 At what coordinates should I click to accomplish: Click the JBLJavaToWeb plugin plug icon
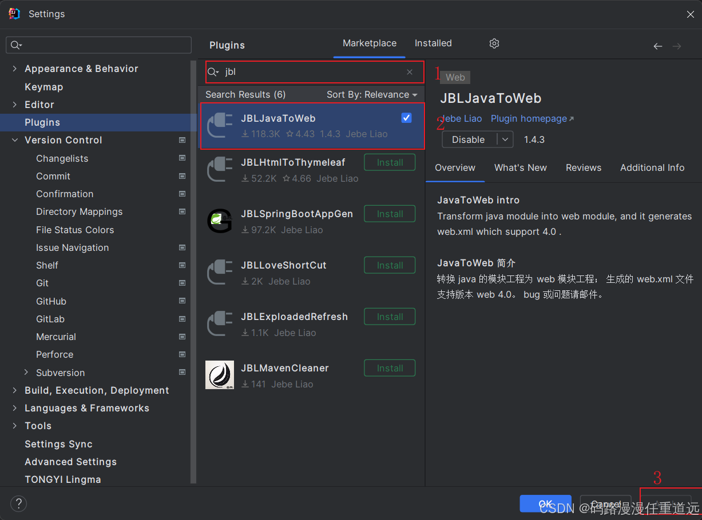[x=220, y=126]
